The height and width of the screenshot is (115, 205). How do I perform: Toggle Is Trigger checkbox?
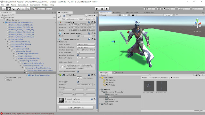tap(78, 82)
